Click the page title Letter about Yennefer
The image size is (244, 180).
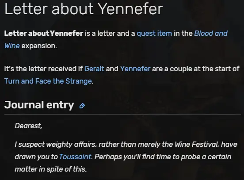84,9
